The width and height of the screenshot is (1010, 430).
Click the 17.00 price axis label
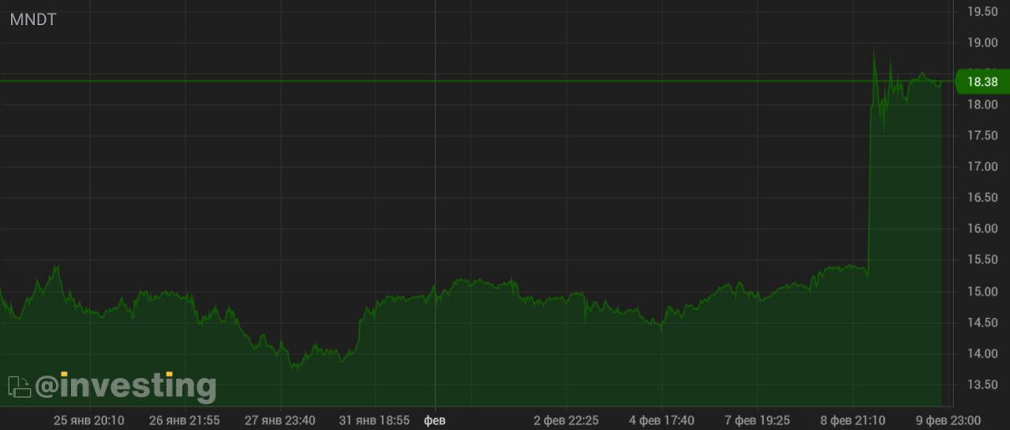pyautogui.click(x=982, y=167)
